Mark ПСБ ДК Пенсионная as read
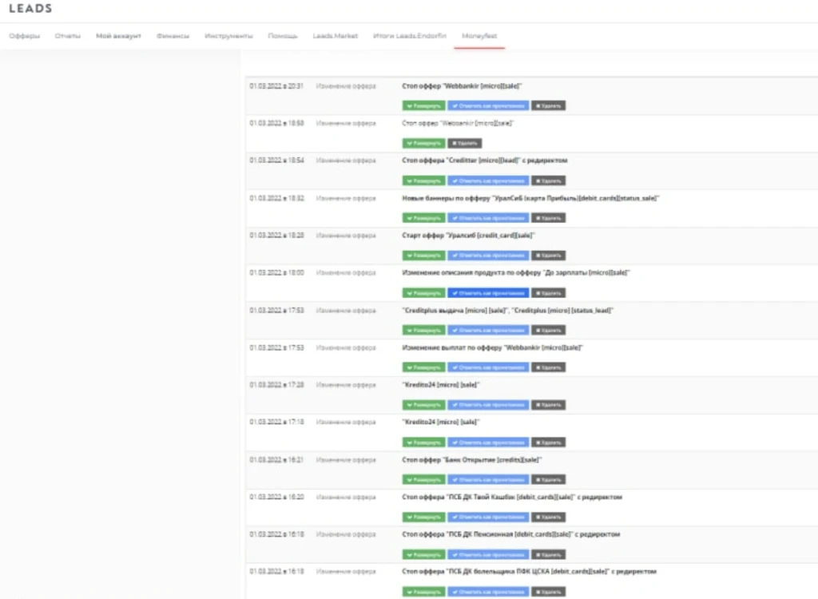Image resolution: width=818 pixels, height=599 pixels. click(x=488, y=554)
